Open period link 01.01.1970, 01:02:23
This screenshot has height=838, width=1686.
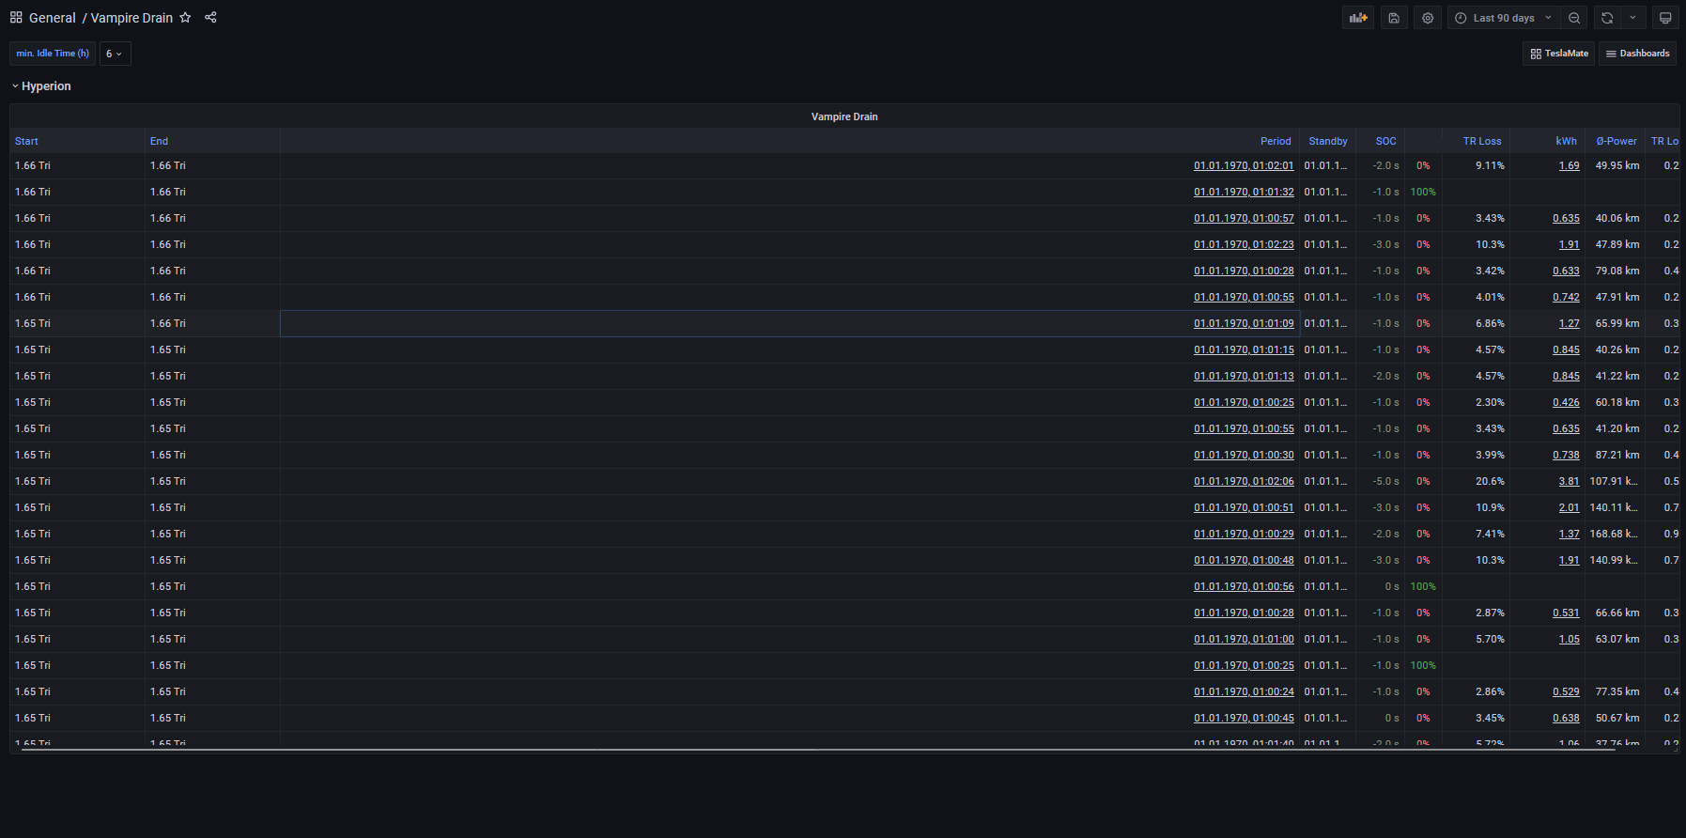tap(1244, 244)
